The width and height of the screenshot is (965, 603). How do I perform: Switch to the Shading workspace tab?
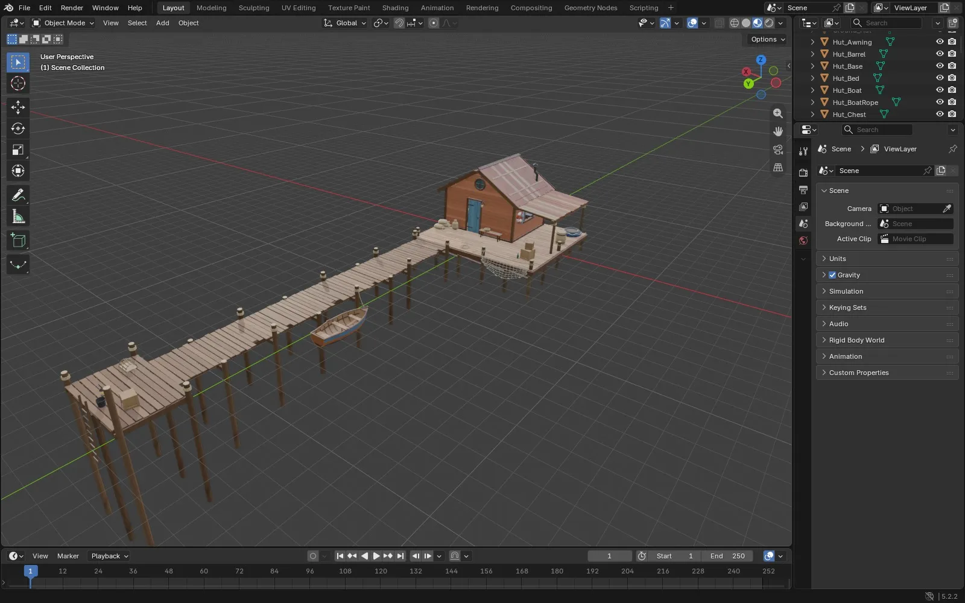(x=395, y=8)
